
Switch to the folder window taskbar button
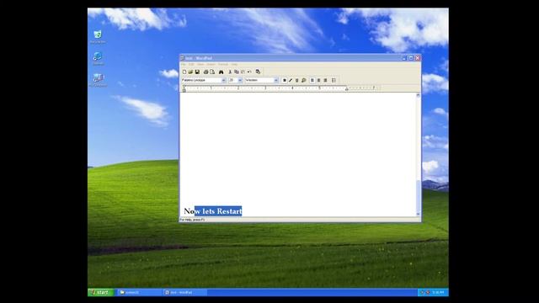tap(139, 292)
